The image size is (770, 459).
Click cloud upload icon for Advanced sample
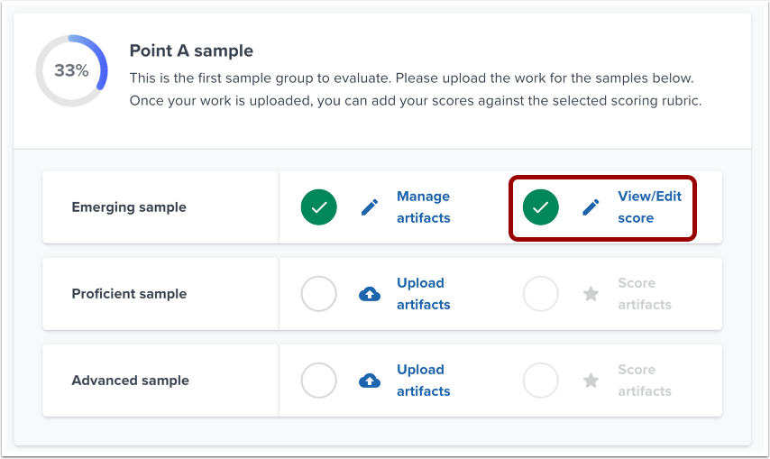370,381
